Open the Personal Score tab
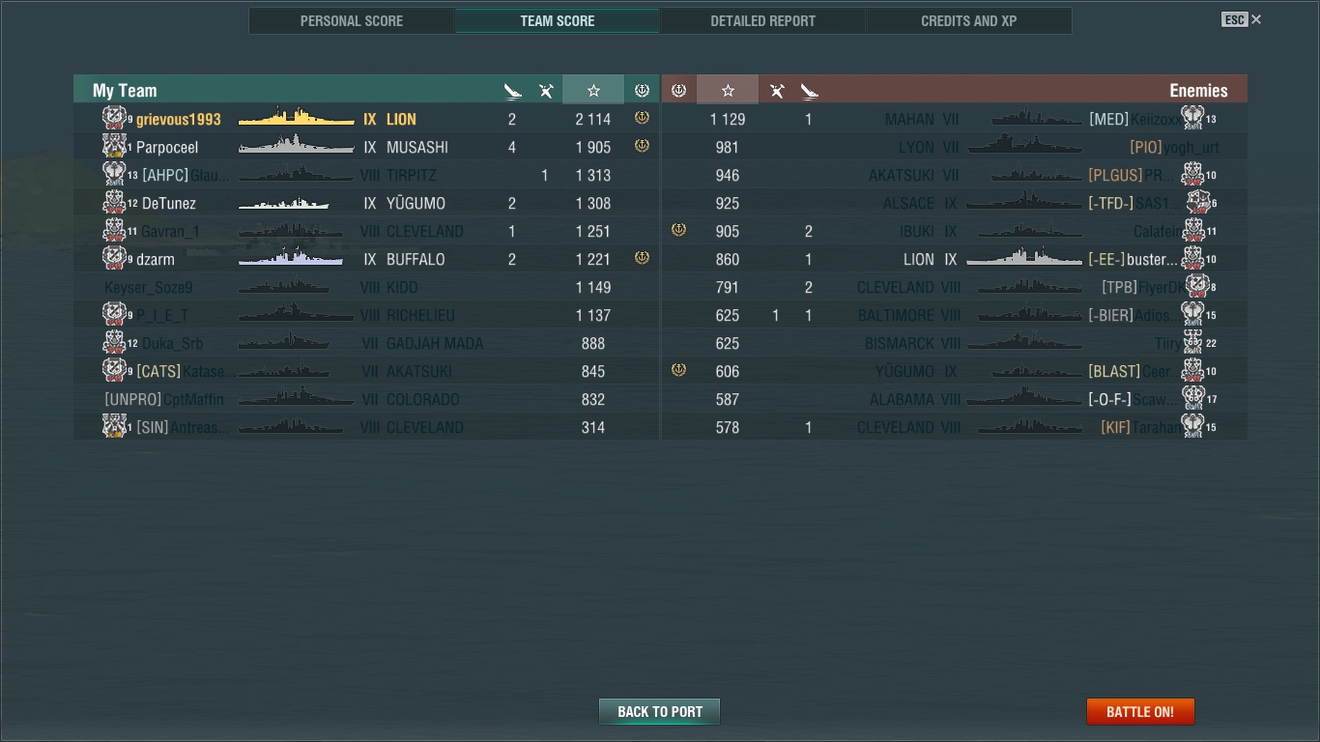 (x=352, y=20)
